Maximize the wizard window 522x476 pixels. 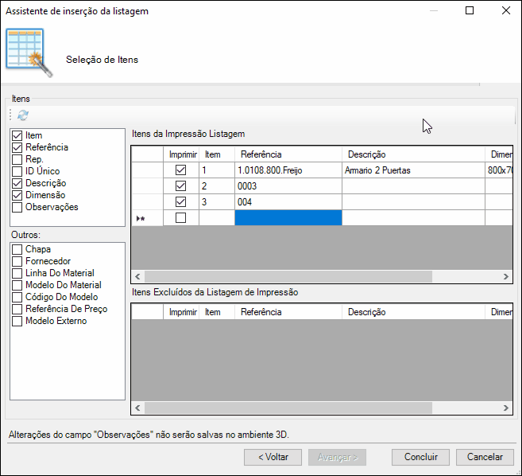point(470,10)
